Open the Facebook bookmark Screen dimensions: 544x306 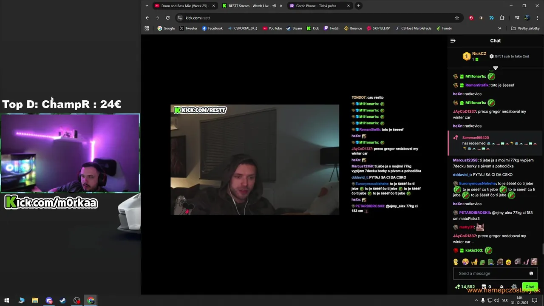212,28
